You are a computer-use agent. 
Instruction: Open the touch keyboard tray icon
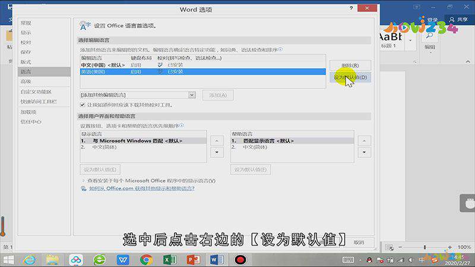[x=348, y=260]
